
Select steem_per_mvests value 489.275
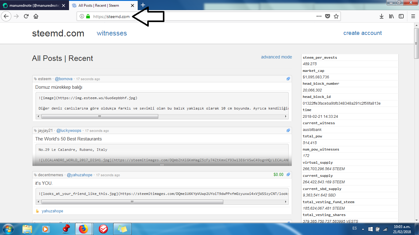[310, 64]
